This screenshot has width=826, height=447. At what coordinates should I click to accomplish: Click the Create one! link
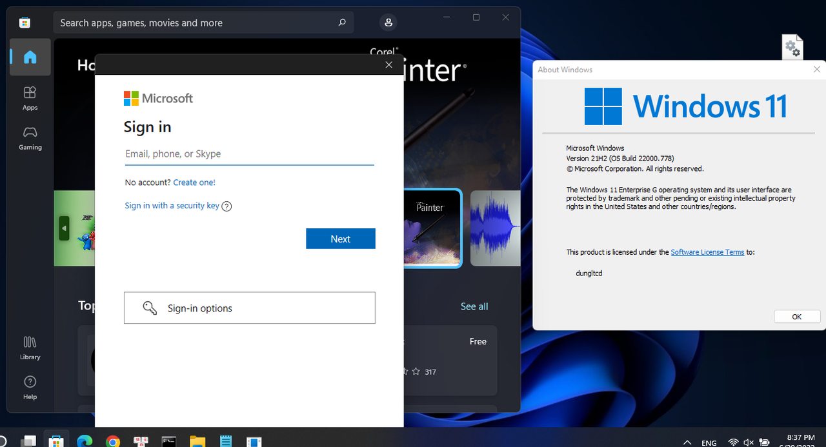coord(194,183)
